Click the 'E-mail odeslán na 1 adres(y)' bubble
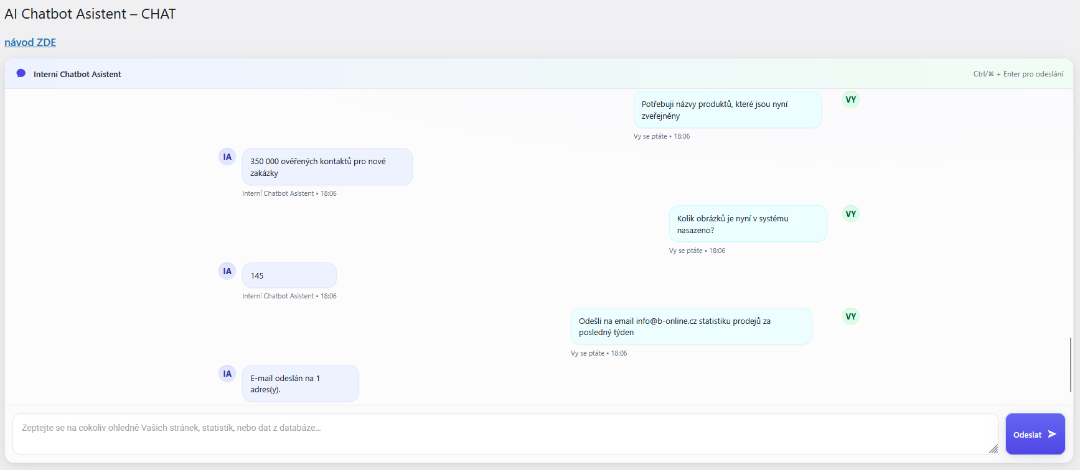The image size is (1080, 470). point(300,384)
